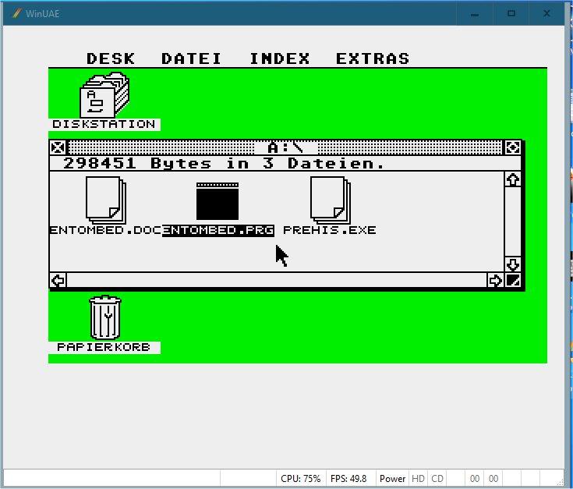Viewport: 573px width, 489px height.
Task: Click the ENTOMBED.DOC file name label
Action: [105, 230]
